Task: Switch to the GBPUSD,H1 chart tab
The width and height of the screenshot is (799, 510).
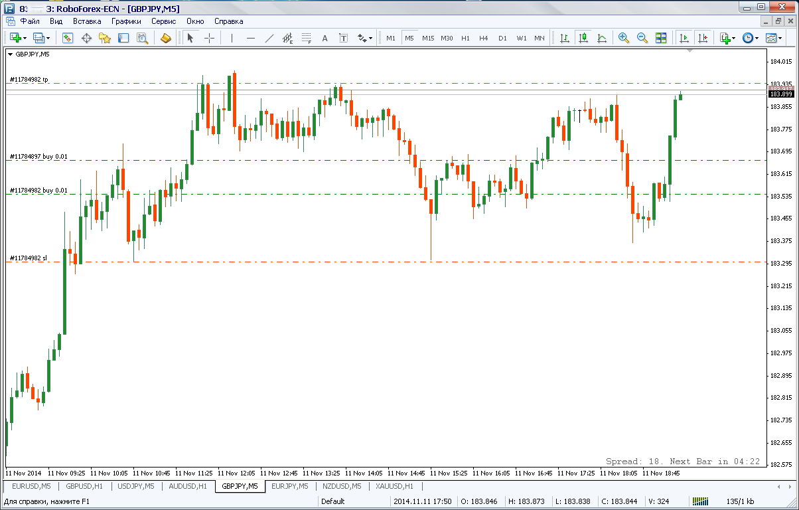Action: [84, 487]
